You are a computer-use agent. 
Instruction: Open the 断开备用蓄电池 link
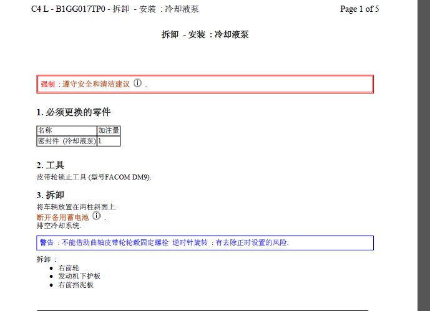(x=62, y=218)
